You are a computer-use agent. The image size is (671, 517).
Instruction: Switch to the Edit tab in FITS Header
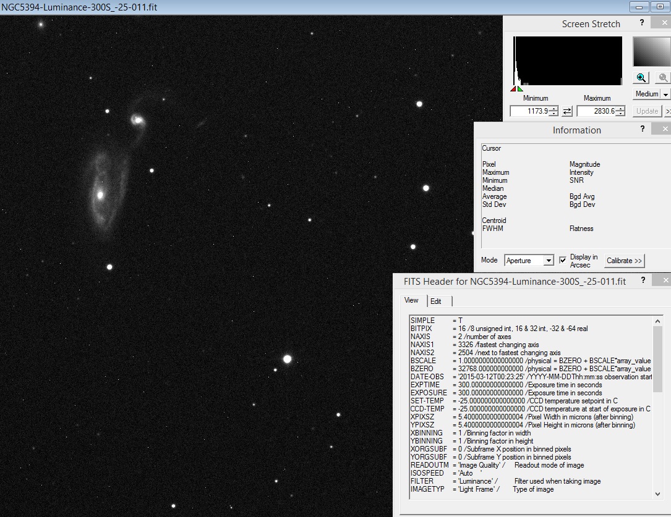pyautogui.click(x=437, y=301)
